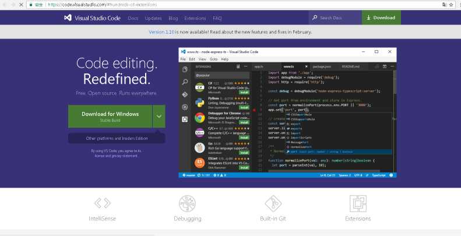Click Download for Windows Stable Build

[x=110, y=117]
